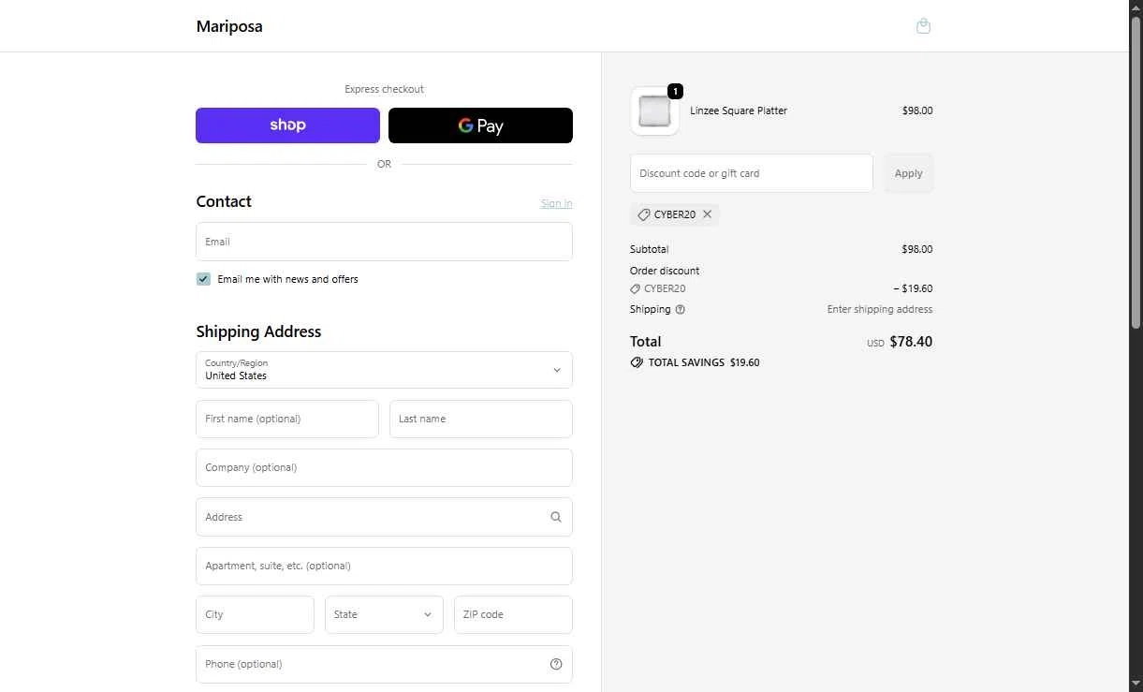Focus the Last name field

[481, 419]
